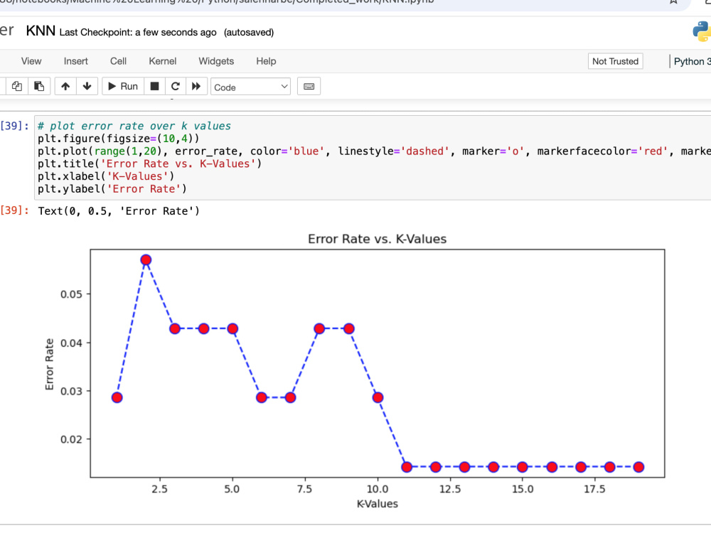The height and width of the screenshot is (533, 711).
Task: Open the View menu
Action: click(x=31, y=61)
